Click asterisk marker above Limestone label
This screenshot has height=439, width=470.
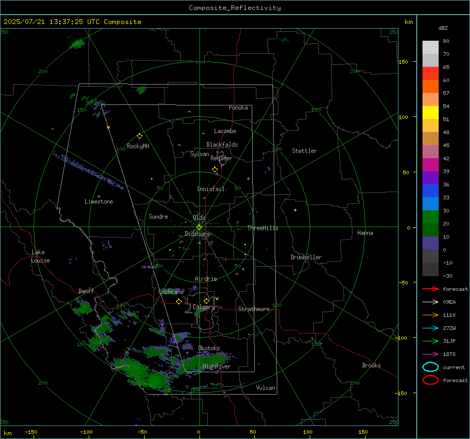pos(99,197)
